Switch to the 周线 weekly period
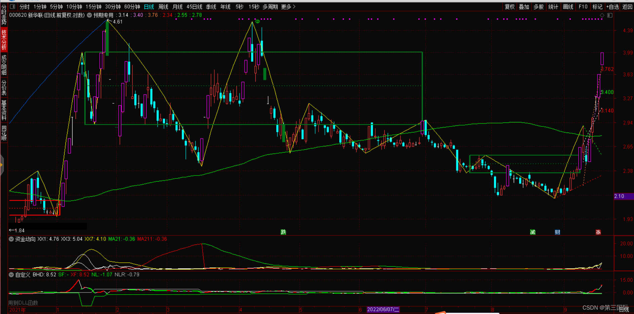 [x=163, y=6]
